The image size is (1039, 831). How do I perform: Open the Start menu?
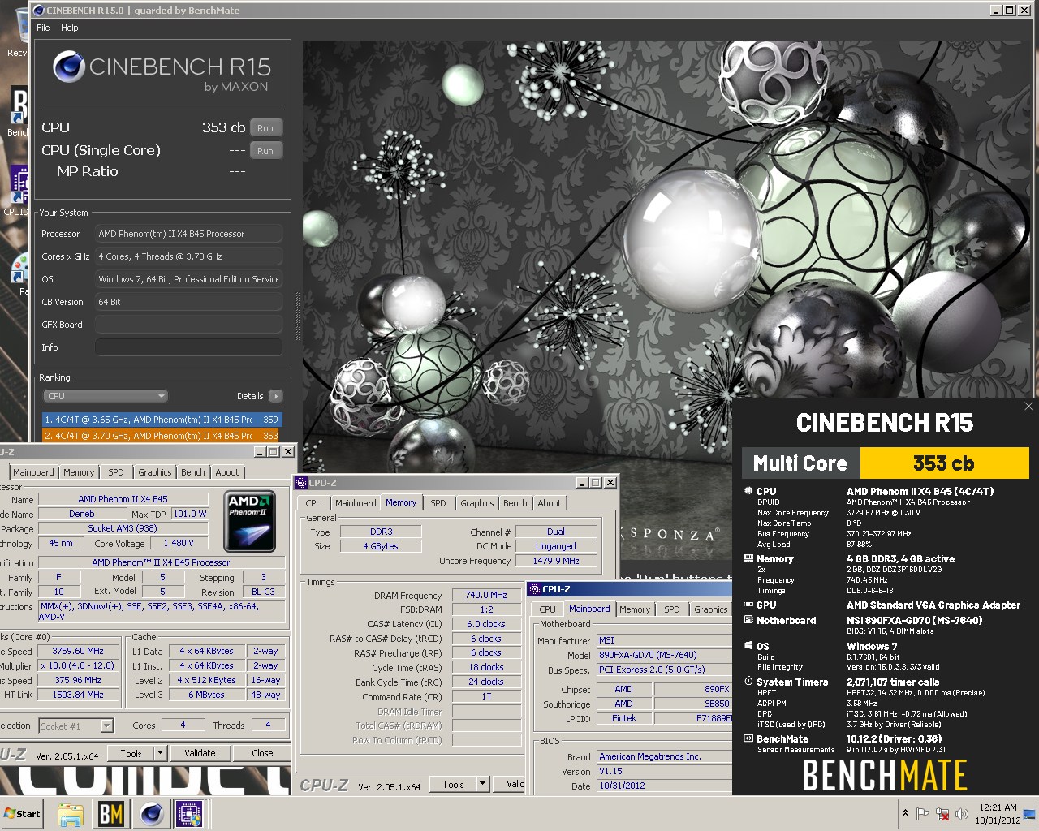(22, 814)
